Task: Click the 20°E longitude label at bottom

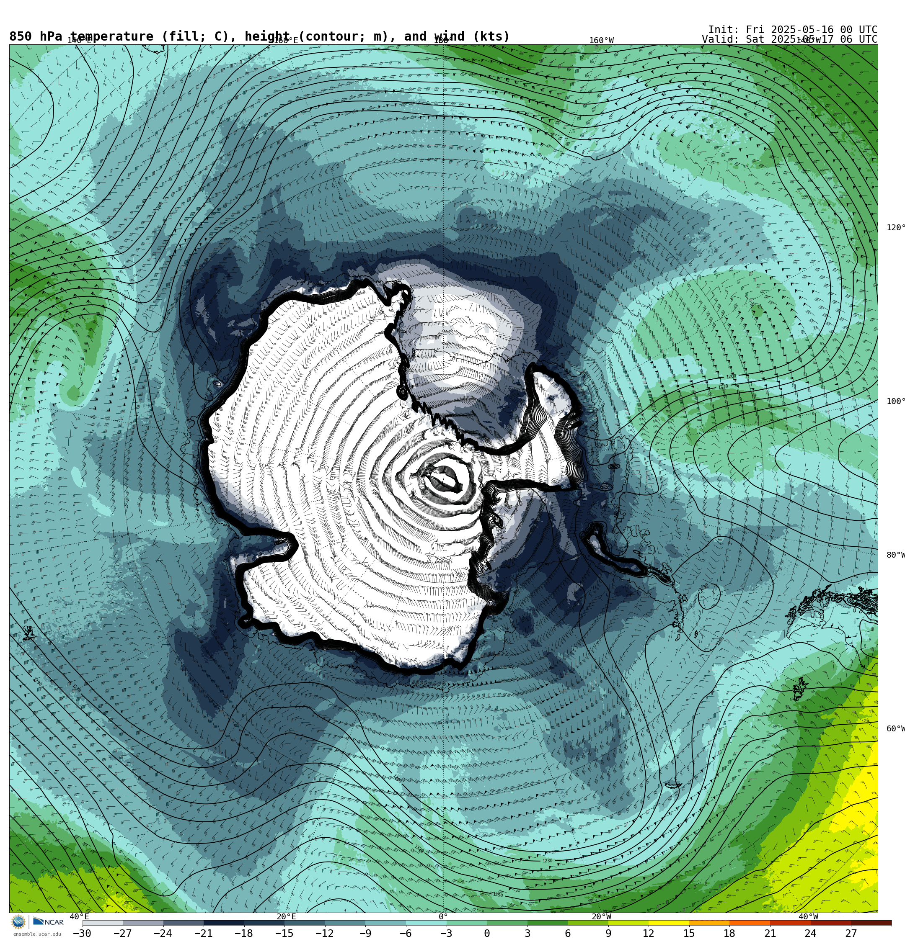Action: tap(286, 916)
